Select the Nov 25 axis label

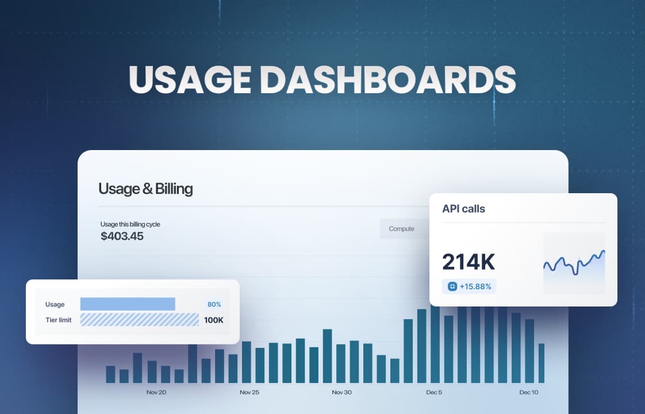pos(249,392)
